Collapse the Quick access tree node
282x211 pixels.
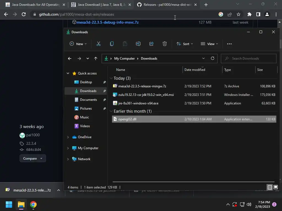(68, 73)
